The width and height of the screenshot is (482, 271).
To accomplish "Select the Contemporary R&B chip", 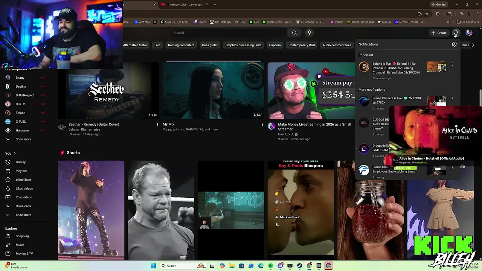I will point(302,45).
